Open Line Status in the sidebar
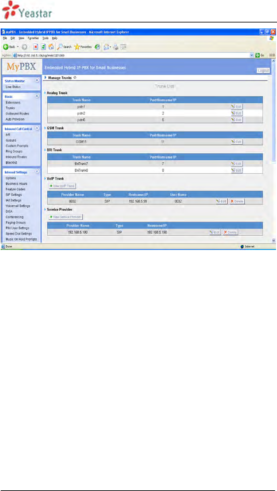The image size is (277, 491). [x=13, y=87]
